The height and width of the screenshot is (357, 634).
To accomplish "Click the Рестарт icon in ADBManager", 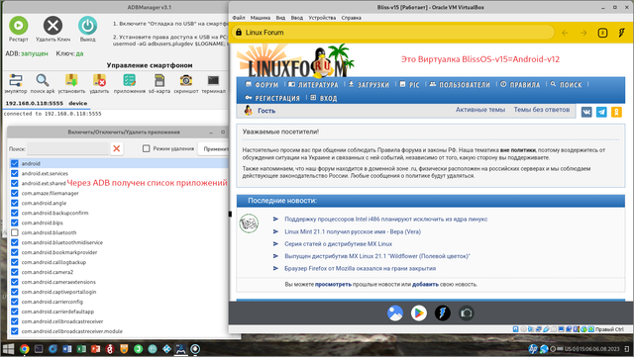I will [x=18, y=26].
